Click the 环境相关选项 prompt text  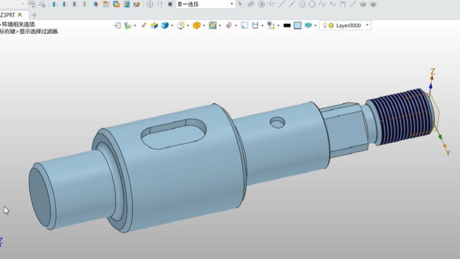click(19, 24)
